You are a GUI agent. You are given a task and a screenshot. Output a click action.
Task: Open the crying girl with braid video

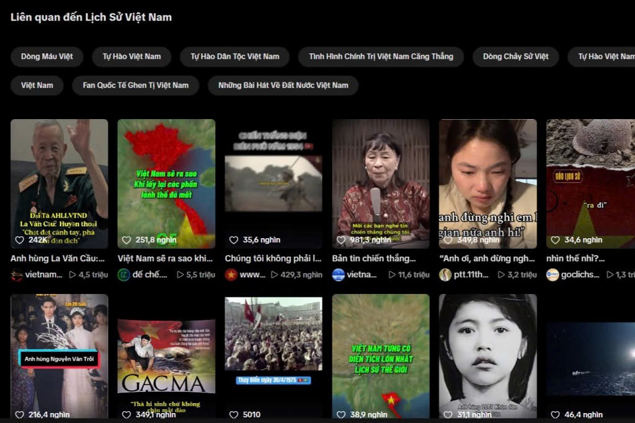(488, 184)
